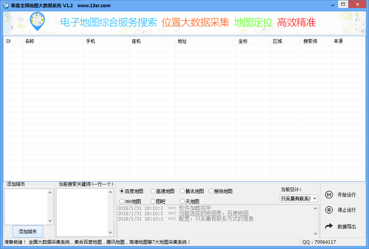Click the 当前总计 label
The width and height of the screenshot is (369, 249).
coord(291,189)
